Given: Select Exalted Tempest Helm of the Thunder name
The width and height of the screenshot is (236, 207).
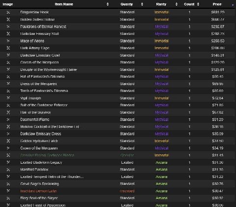Looking at the screenshot, I should point(52,177).
